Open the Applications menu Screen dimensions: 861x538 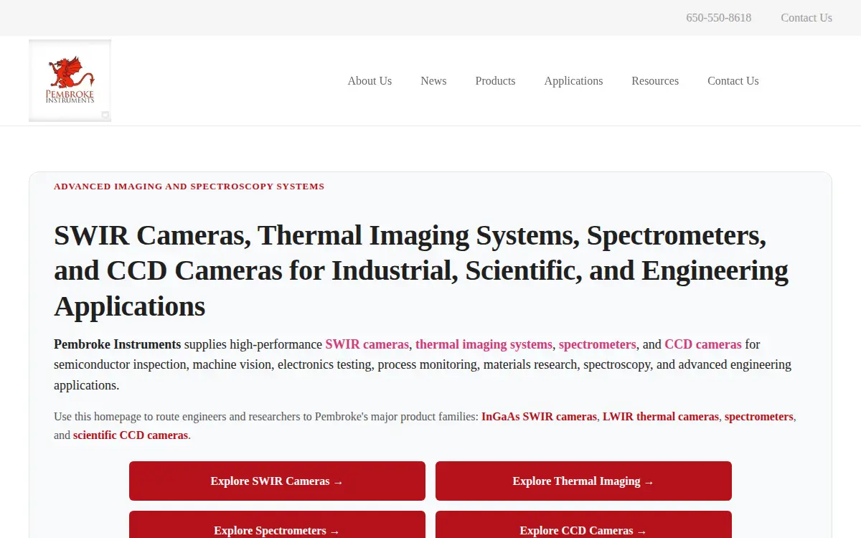(573, 81)
